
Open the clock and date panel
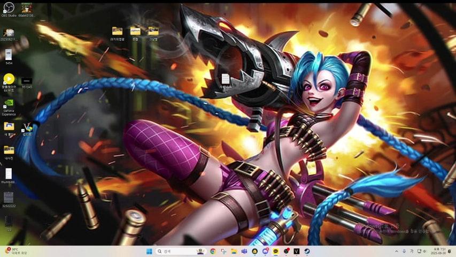[438, 251]
